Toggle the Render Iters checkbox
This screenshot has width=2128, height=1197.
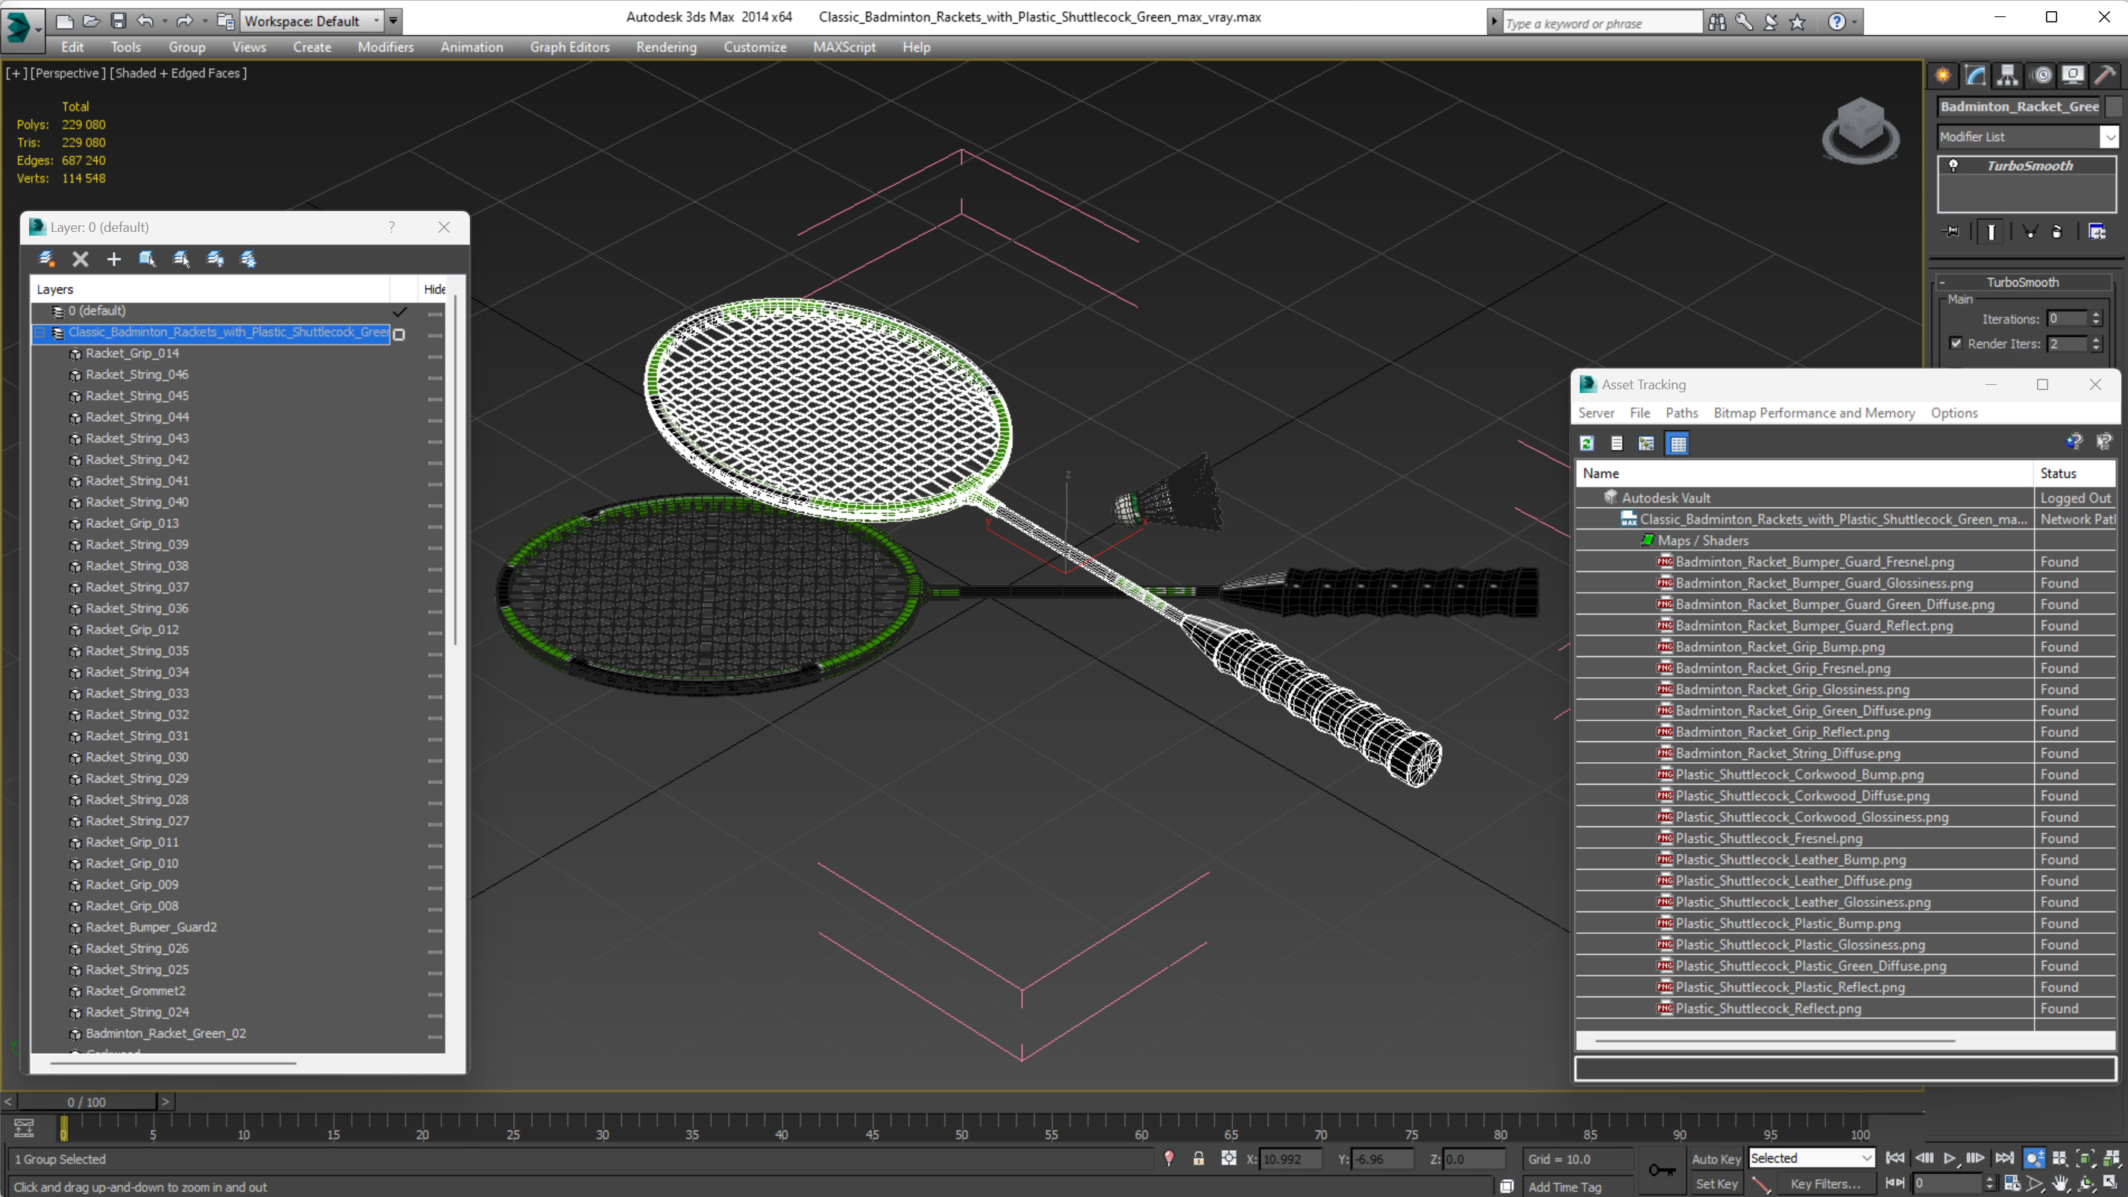pyautogui.click(x=1956, y=344)
